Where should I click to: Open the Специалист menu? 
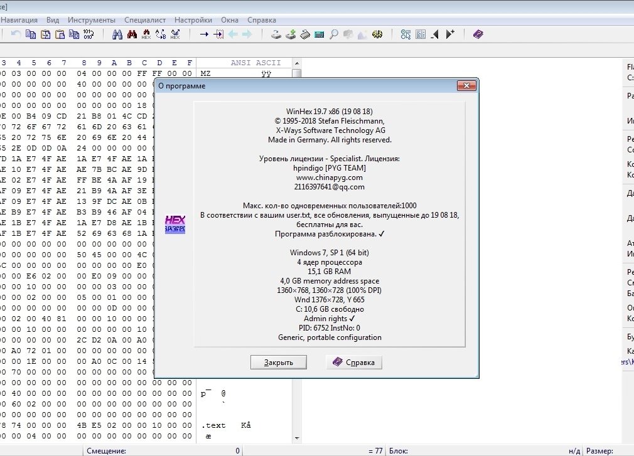coord(145,20)
